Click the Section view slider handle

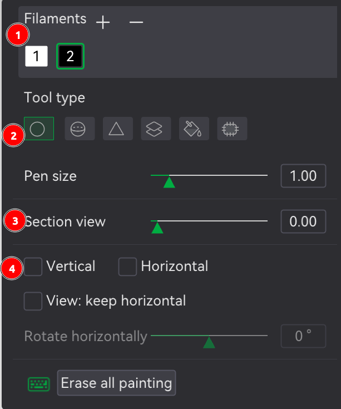(x=157, y=228)
